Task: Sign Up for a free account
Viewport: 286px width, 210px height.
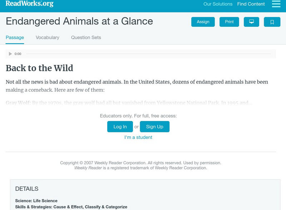Action: tap(155, 126)
